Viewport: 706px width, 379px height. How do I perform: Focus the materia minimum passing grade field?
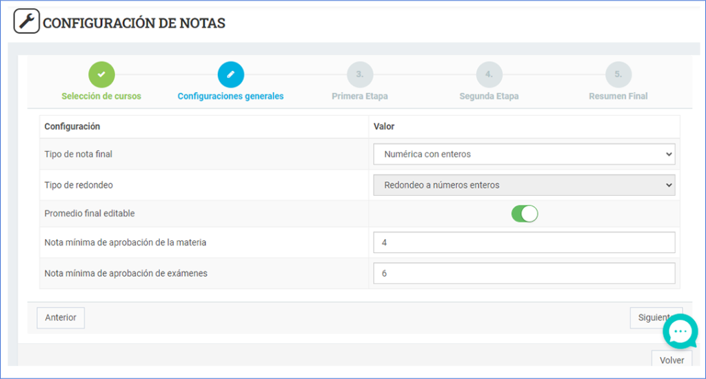tap(524, 243)
